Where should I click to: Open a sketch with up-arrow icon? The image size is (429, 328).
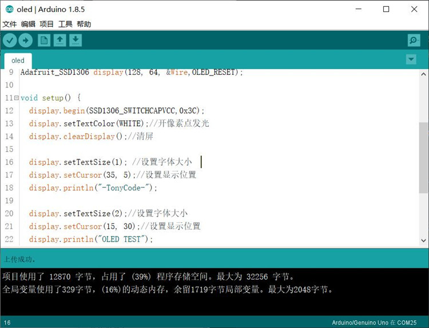tap(59, 41)
